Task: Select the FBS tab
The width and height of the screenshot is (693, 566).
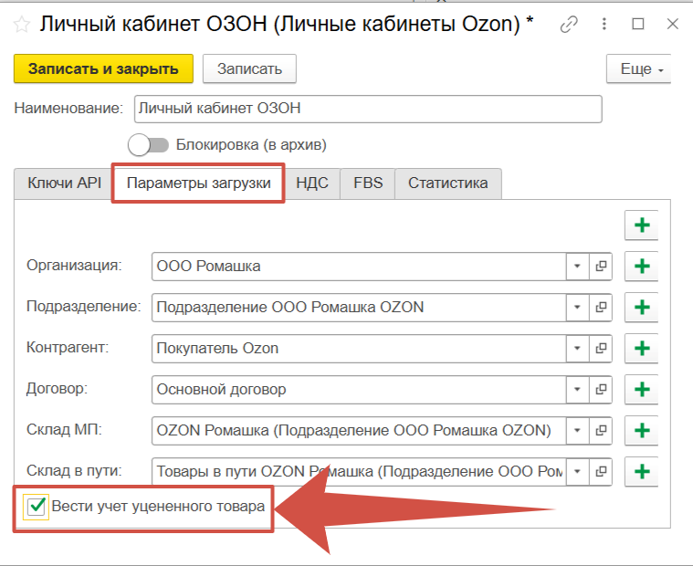Action: pos(368,183)
